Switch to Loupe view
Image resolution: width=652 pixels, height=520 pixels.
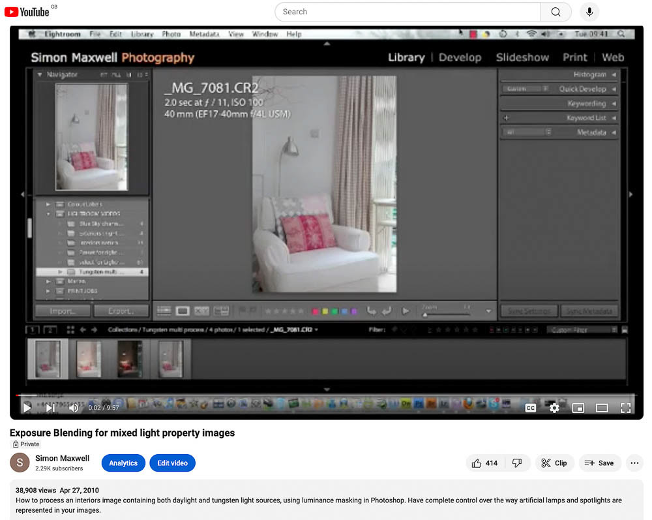pyautogui.click(x=183, y=311)
